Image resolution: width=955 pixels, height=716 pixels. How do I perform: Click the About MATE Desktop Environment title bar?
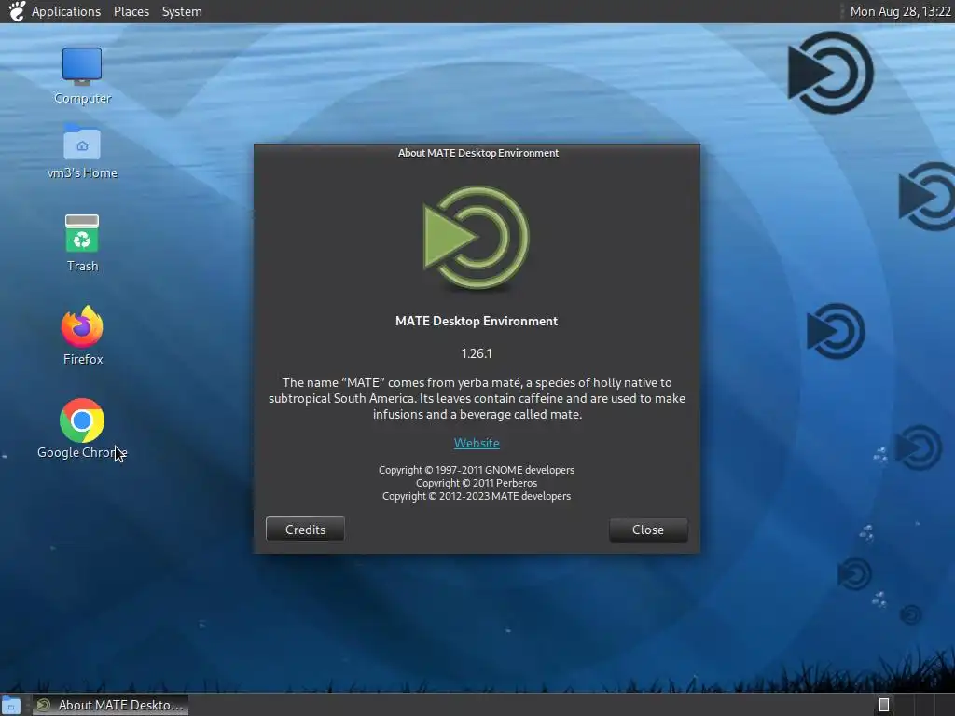tap(477, 153)
